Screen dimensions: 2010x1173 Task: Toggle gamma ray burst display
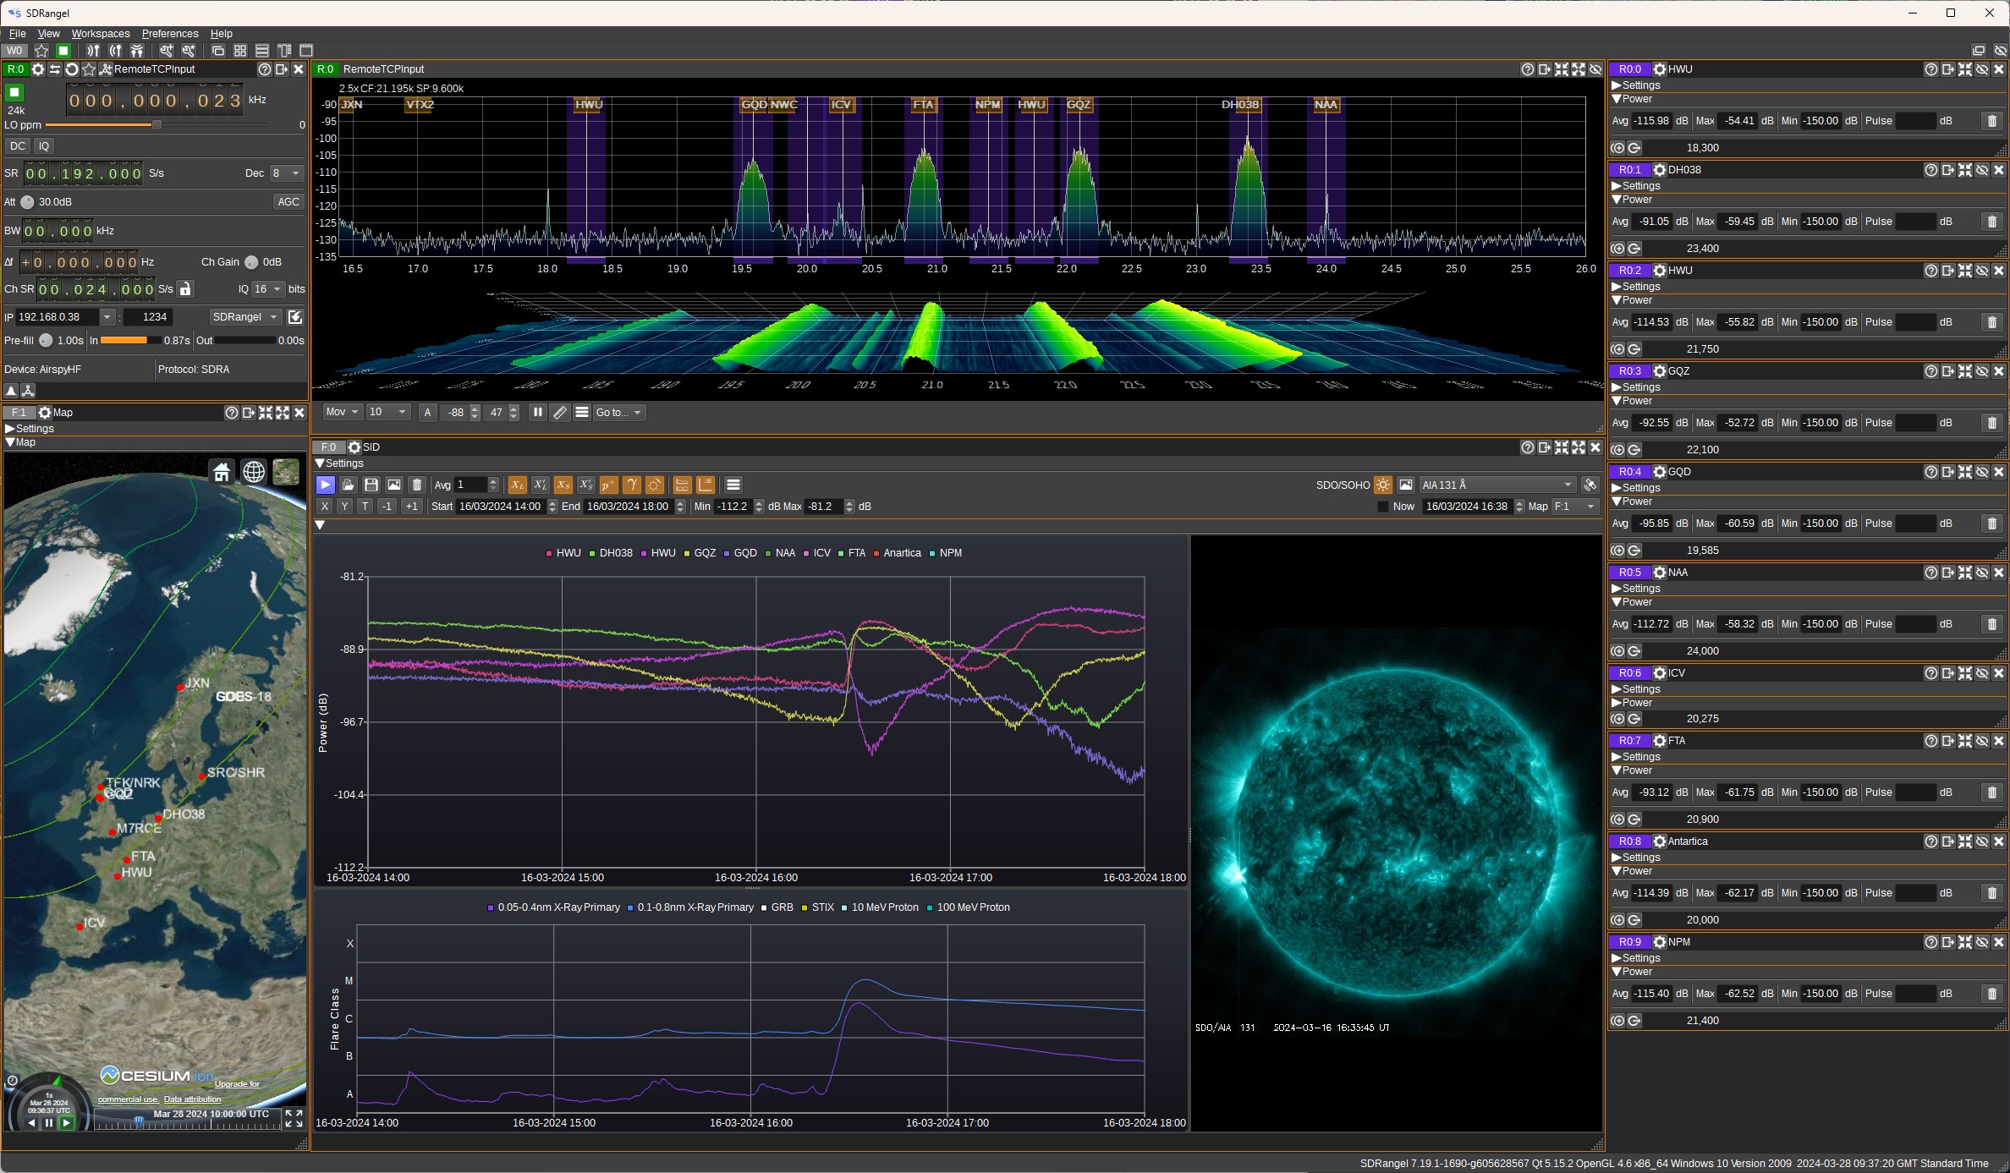tap(631, 485)
